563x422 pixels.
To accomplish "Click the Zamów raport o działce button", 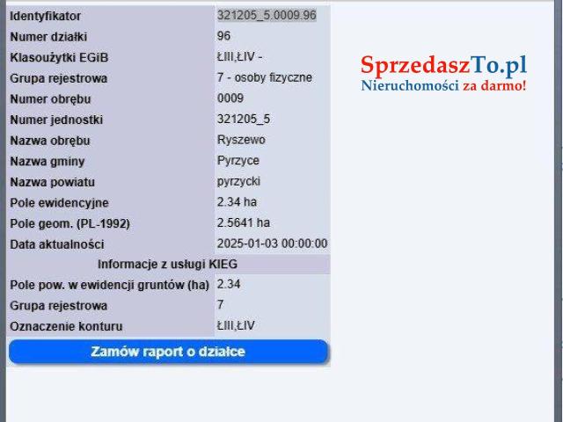I will (168, 352).
